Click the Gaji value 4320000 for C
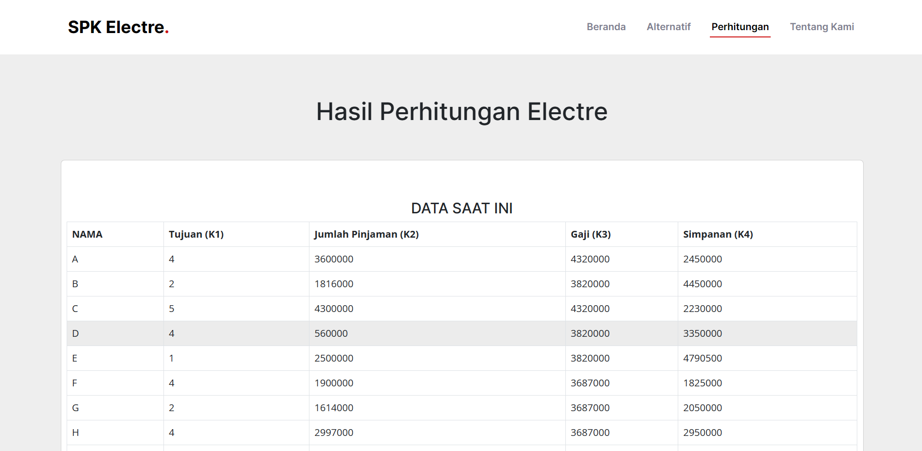922x451 pixels. (x=590, y=309)
